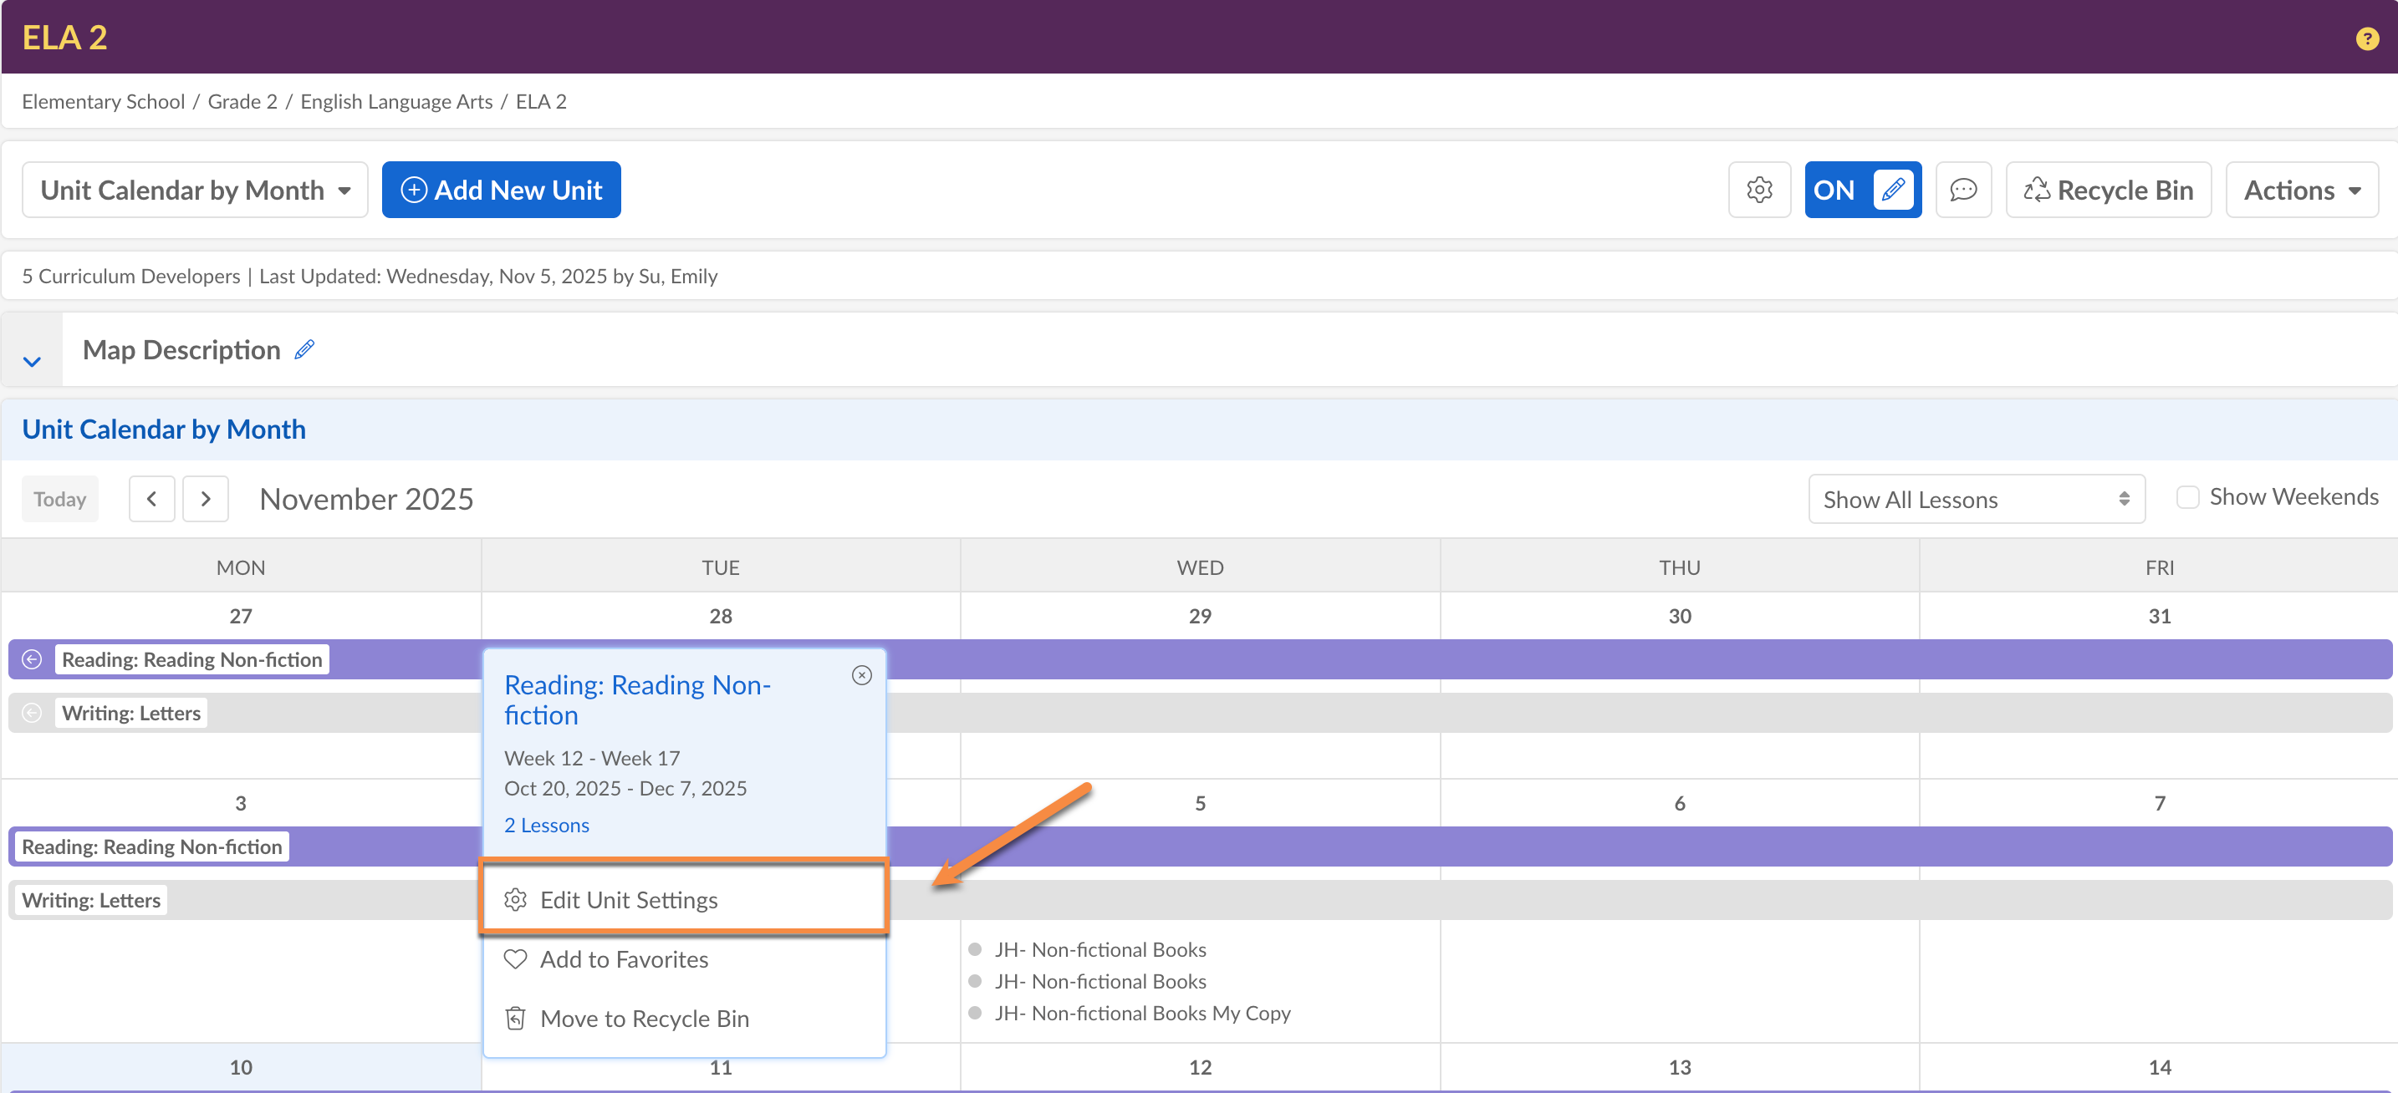
Task: Click left arrow icon on Reading Non-fiction bar
Action: (32, 659)
